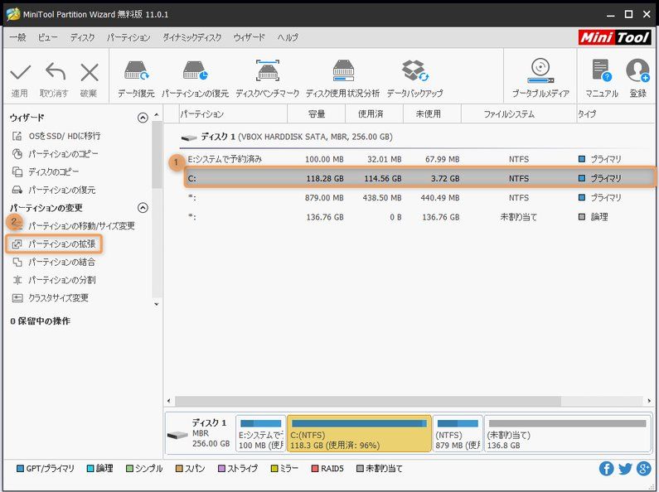Click the RAID5 legend color swatch
Image resolution: width=659 pixels, height=492 pixels.
tap(315, 469)
